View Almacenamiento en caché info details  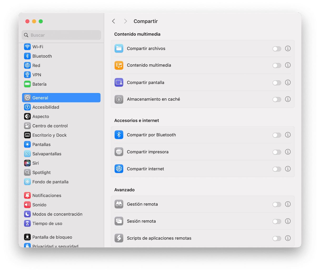click(x=288, y=99)
